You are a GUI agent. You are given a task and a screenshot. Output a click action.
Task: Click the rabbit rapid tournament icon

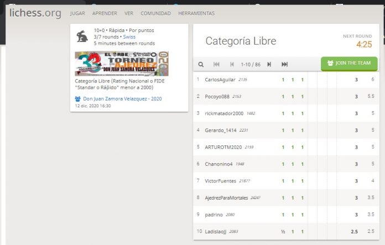click(81, 36)
